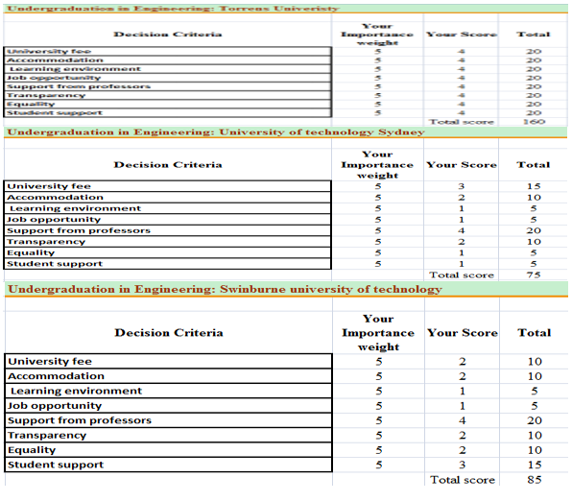
Task: Select Transparency cell in Swinburne table
Action: [x=168, y=435]
